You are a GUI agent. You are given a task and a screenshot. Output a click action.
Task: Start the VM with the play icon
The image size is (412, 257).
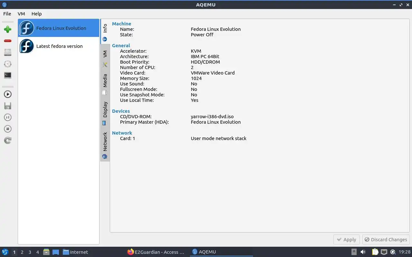pyautogui.click(x=8, y=94)
